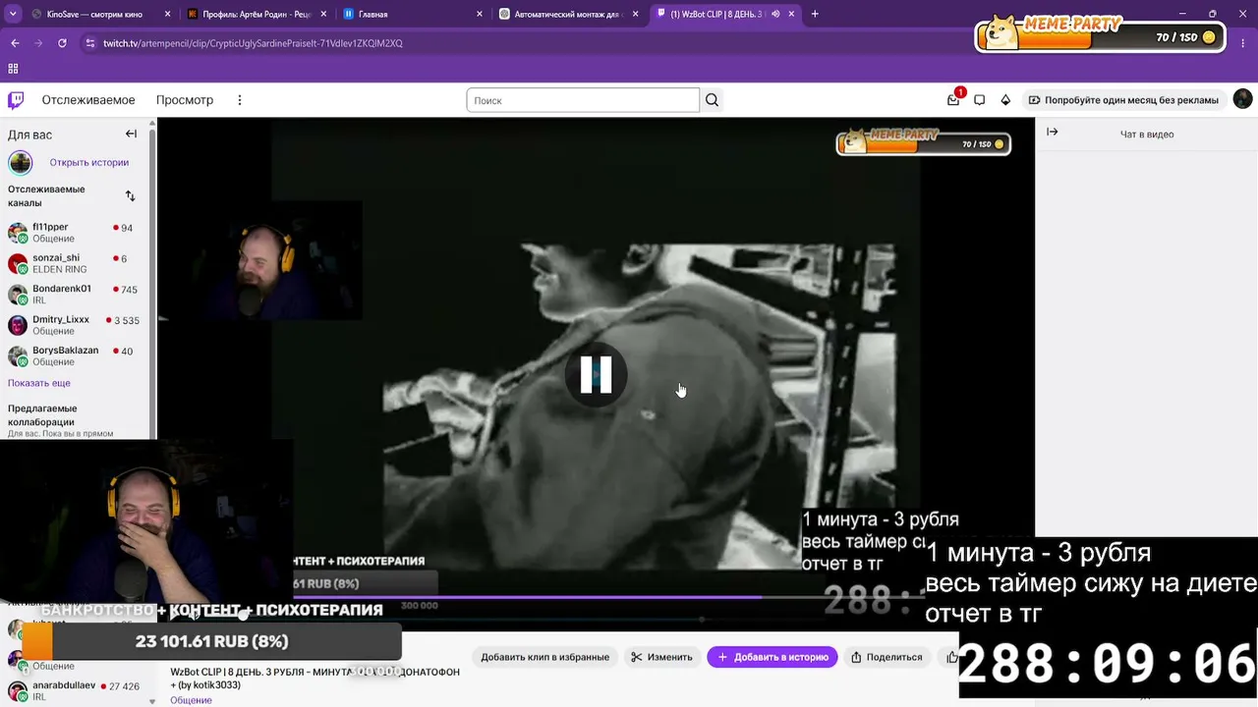Viewport: 1258px width, 707px height.
Task: Open the Отслеживаемое section
Action: coord(88,100)
